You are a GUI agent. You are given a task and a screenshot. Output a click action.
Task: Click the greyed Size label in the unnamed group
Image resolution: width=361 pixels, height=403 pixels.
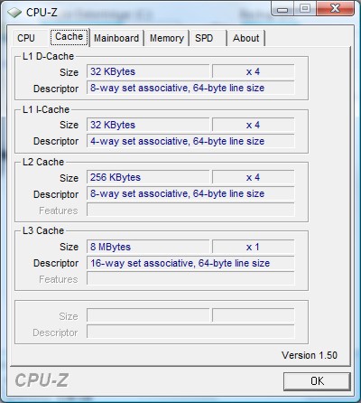(69, 316)
